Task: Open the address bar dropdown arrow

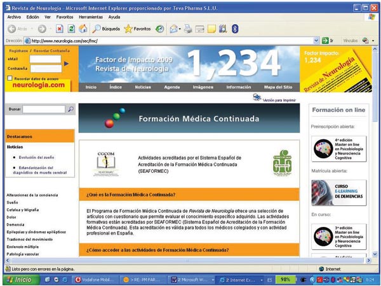Action: click(316, 41)
